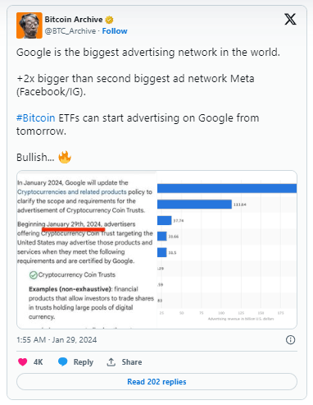The image size is (313, 405).
Task: Like the tweet with the heart icon
Action: tap(23, 362)
